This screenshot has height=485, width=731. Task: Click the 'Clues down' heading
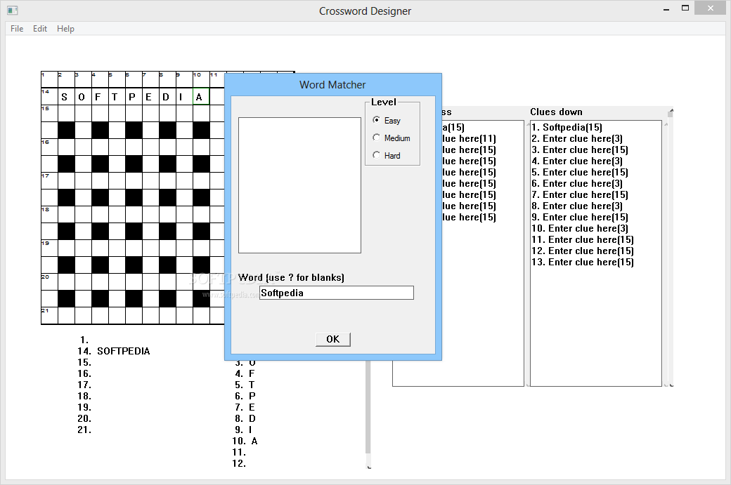[x=556, y=112]
